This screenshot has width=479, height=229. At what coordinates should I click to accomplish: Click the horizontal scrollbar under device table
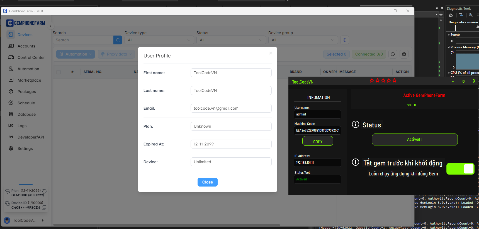click(166, 225)
